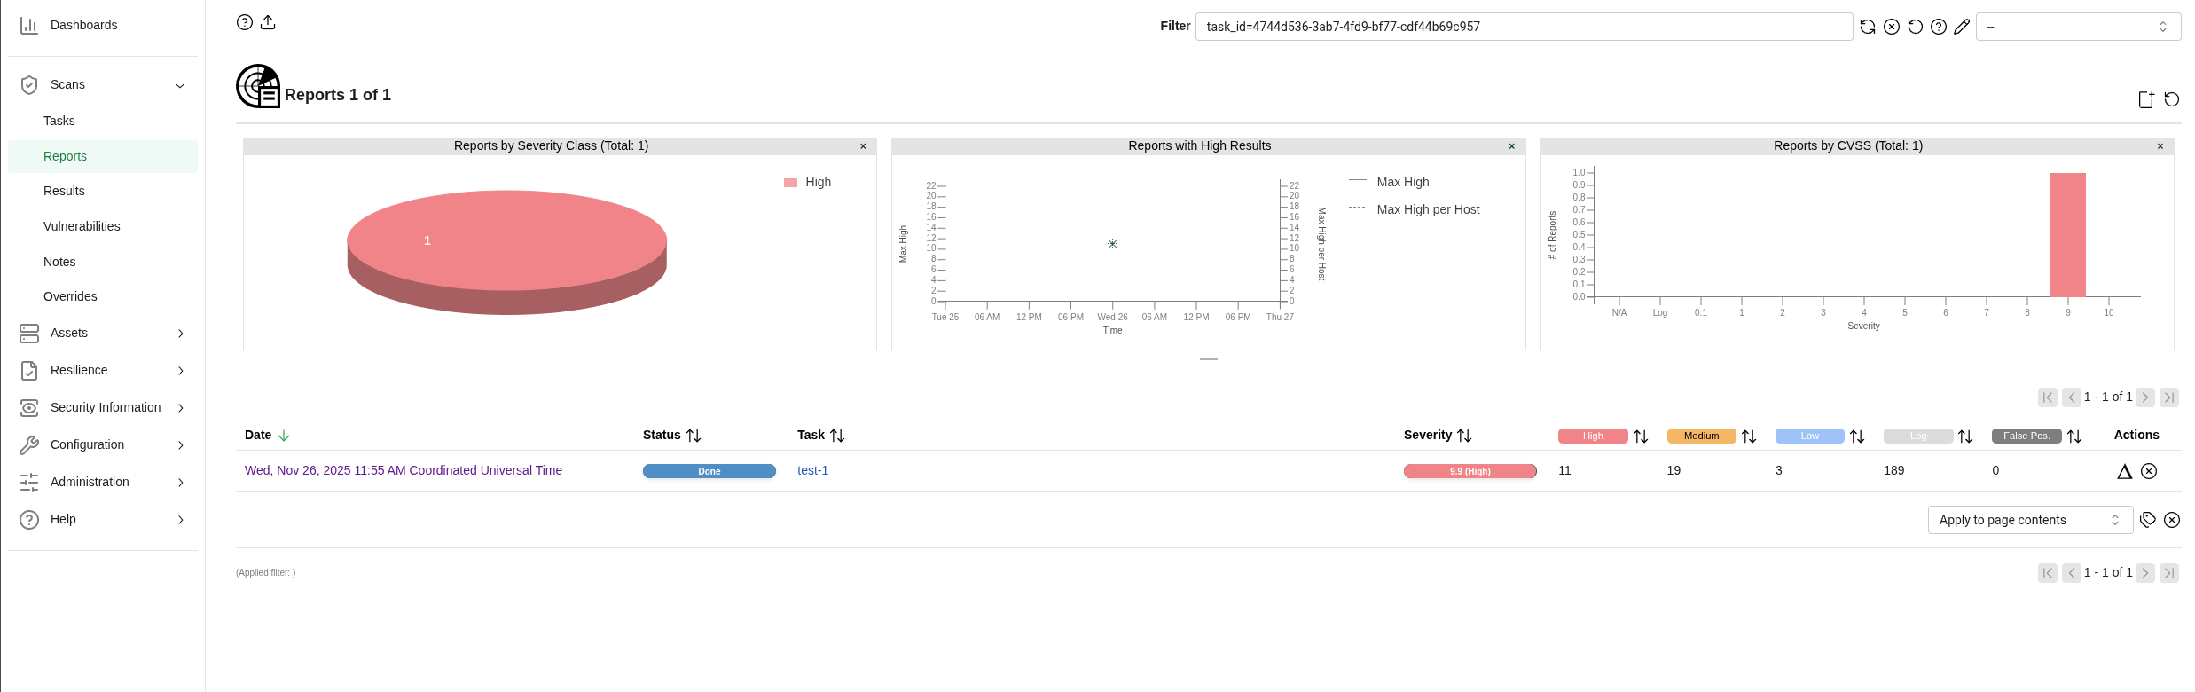Add a new dashboard display
Viewport: 2195px width, 692px height.
click(x=2145, y=99)
